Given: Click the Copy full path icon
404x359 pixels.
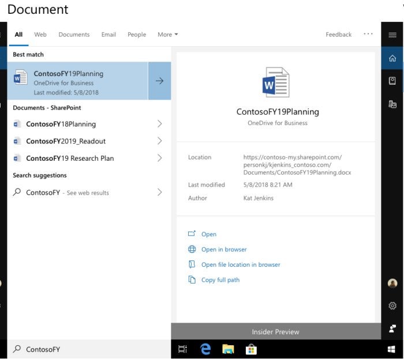Looking at the screenshot, I should (x=192, y=279).
